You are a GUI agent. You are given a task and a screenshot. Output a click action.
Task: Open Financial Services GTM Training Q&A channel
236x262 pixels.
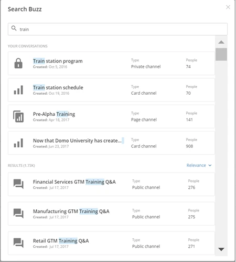pyautogui.click(x=111, y=184)
